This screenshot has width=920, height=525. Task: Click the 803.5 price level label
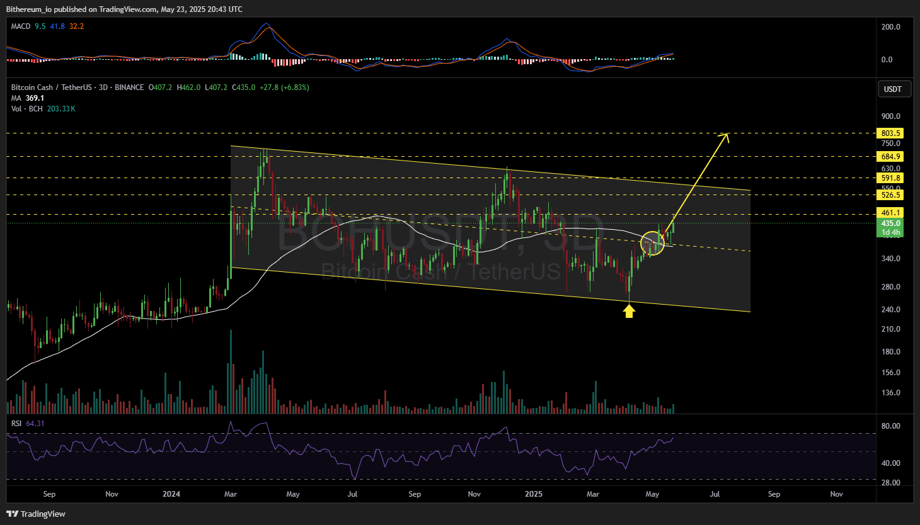click(890, 133)
